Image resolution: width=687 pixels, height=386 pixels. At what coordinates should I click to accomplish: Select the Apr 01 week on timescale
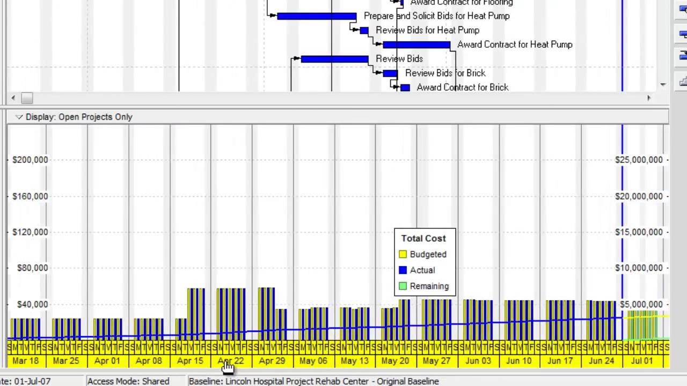click(x=108, y=361)
